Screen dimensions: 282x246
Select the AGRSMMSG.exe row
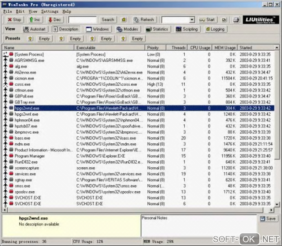click(138, 60)
